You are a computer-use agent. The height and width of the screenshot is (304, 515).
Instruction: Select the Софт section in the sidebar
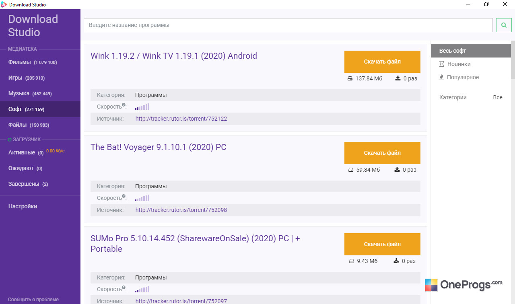[x=40, y=109]
